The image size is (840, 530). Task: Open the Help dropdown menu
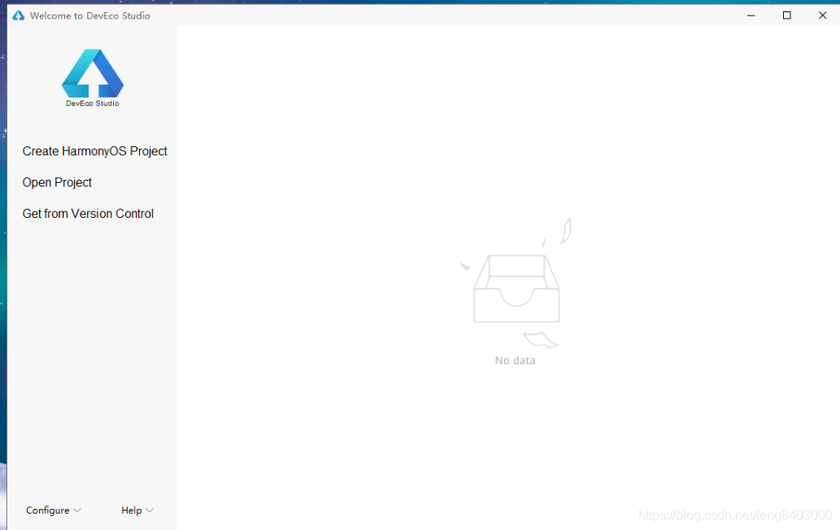137,510
